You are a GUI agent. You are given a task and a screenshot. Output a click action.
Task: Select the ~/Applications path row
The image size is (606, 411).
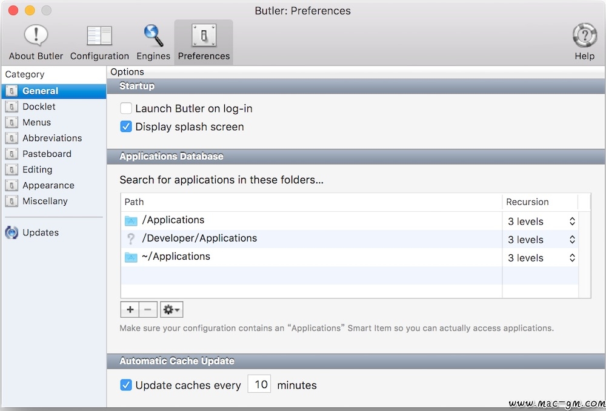click(350, 257)
